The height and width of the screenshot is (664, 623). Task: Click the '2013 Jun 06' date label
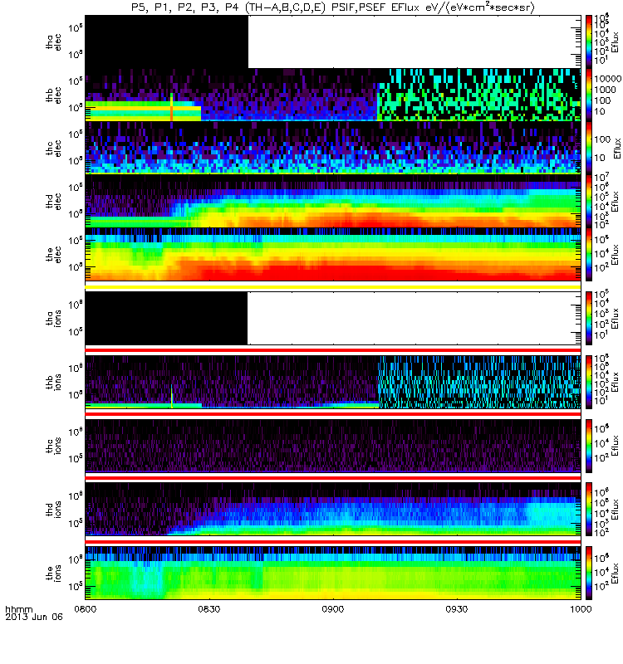point(34,617)
